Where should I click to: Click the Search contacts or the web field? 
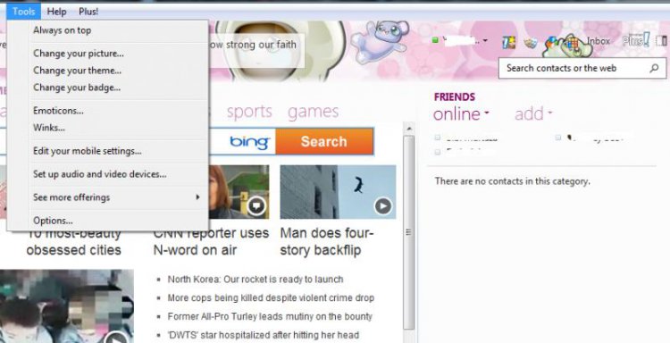(x=582, y=68)
